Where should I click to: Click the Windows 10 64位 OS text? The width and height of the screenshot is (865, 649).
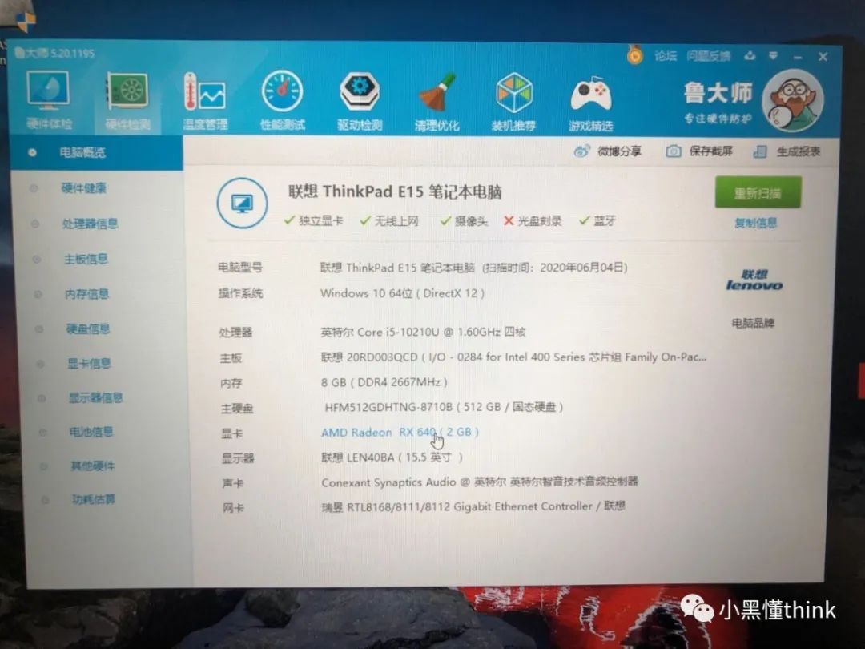point(402,293)
